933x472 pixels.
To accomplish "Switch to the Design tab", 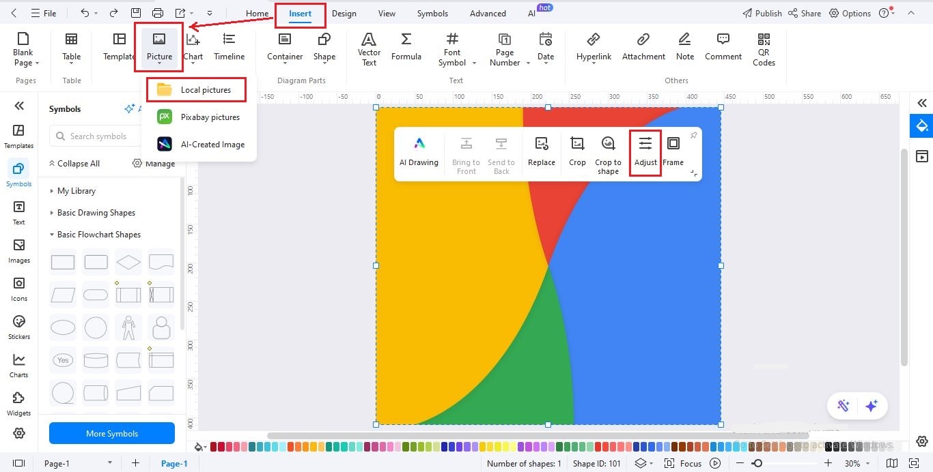I will pyautogui.click(x=344, y=13).
